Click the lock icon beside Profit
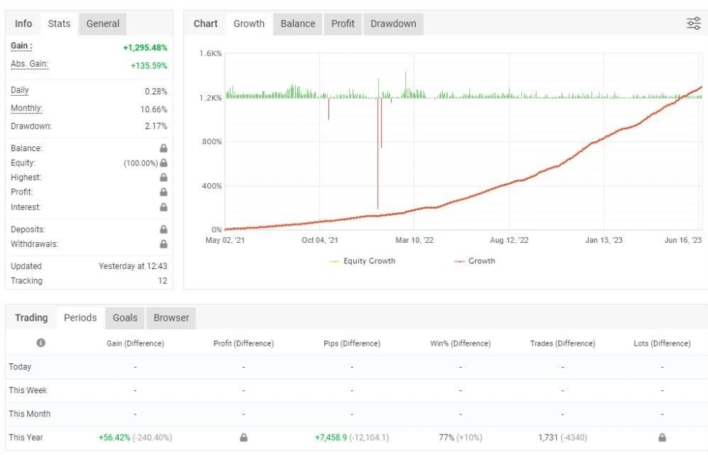 163,192
